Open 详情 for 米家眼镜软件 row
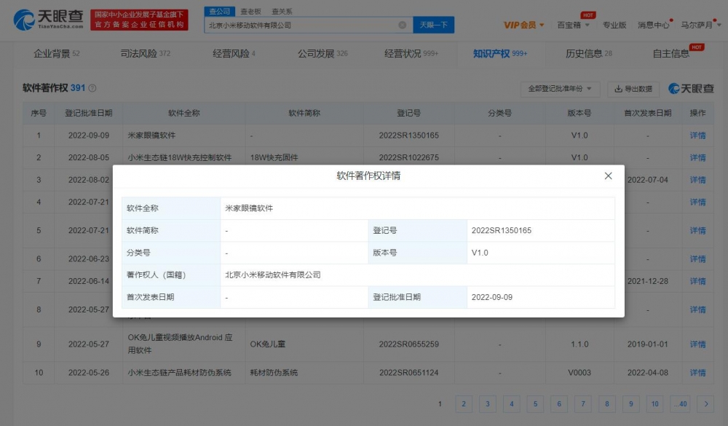The image size is (728, 426). click(697, 135)
